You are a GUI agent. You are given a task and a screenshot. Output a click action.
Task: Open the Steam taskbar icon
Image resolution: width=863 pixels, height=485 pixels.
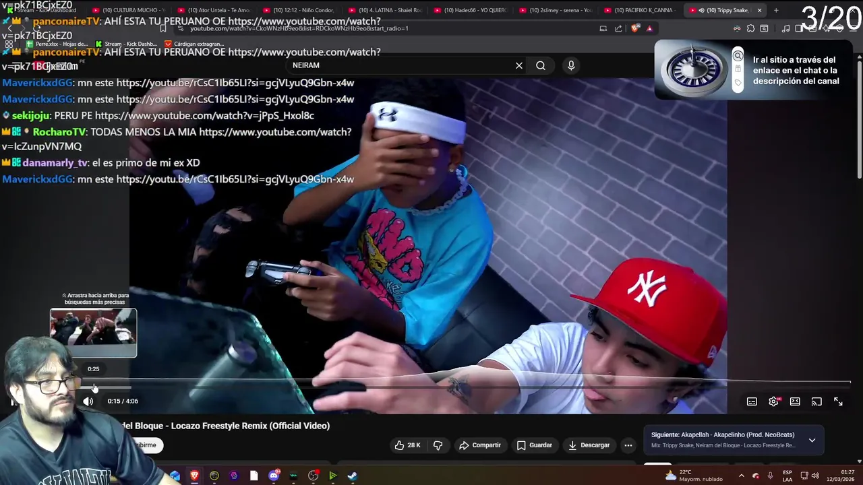[x=353, y=476]
